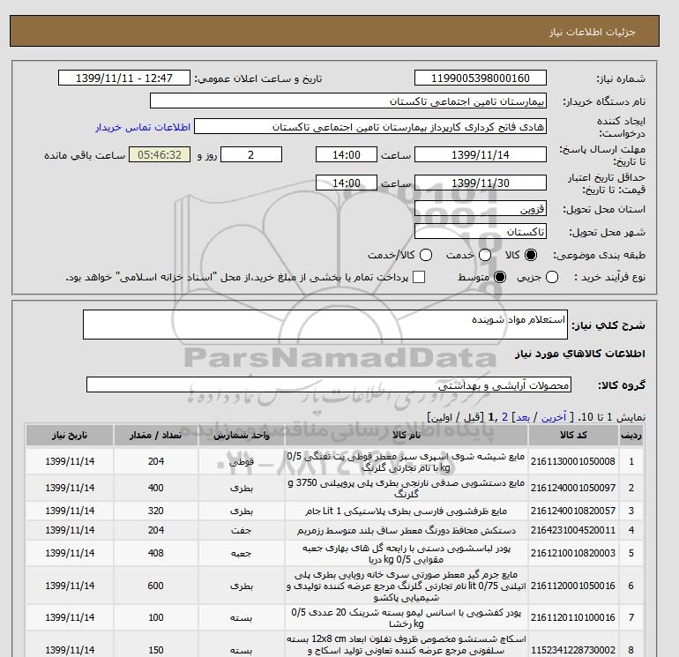Click product code 2161120001050016

click(573, 586)
